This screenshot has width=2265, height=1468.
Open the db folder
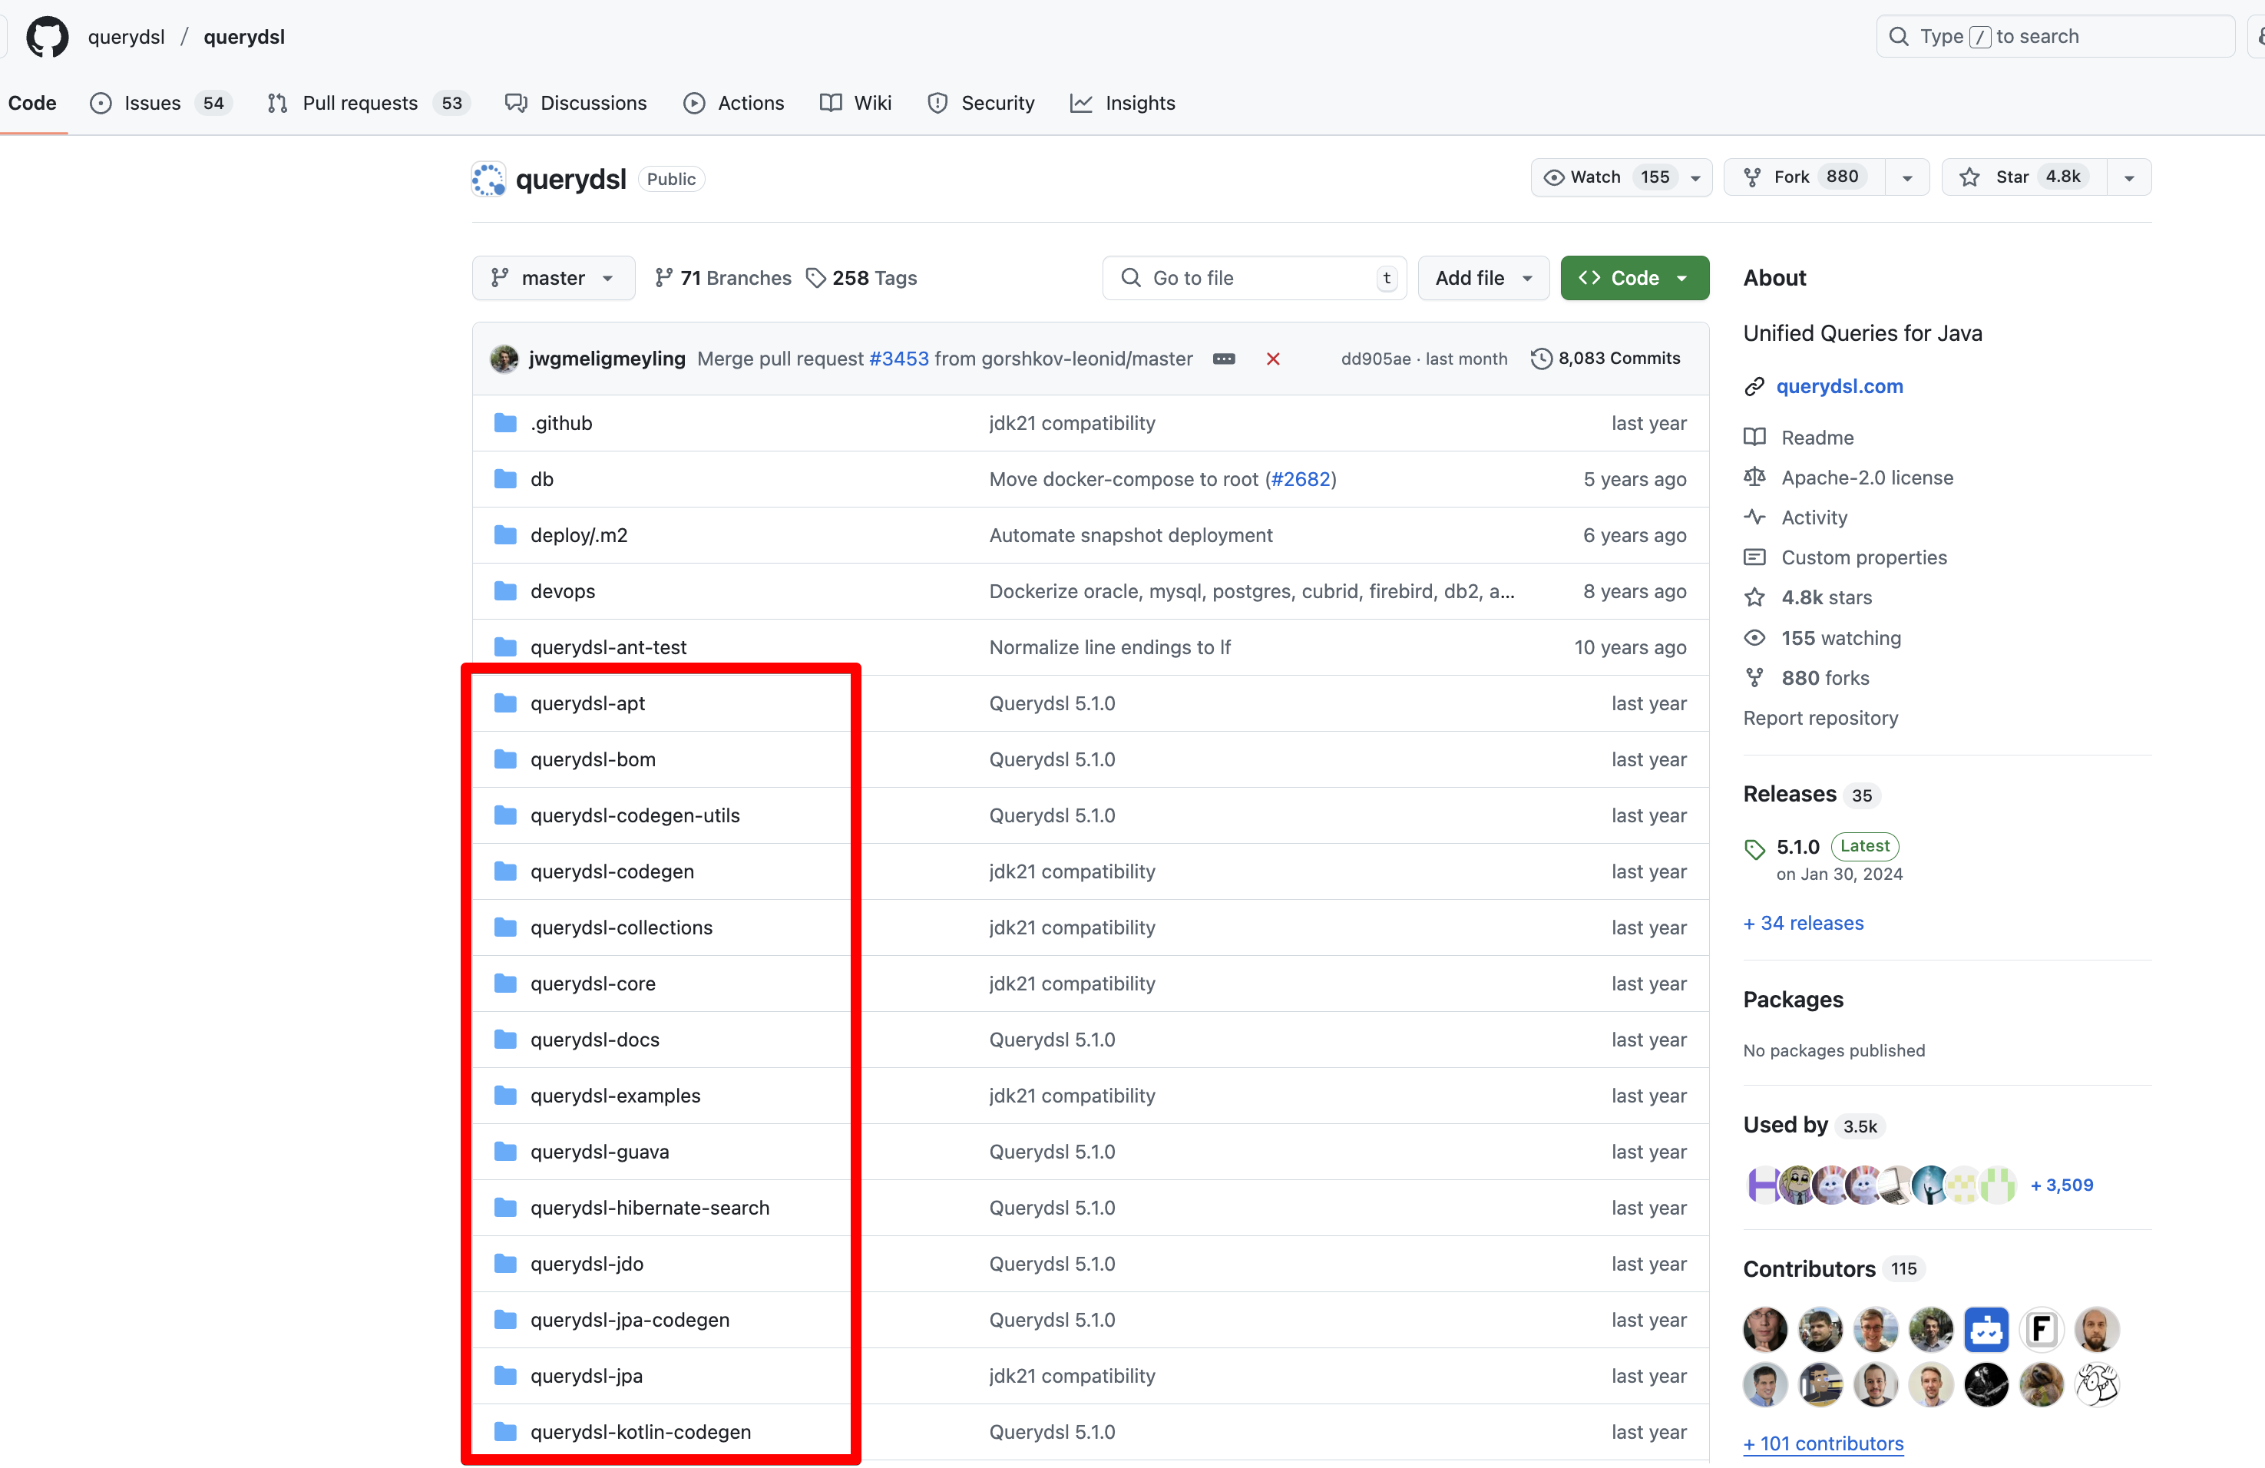coord(541,478)
